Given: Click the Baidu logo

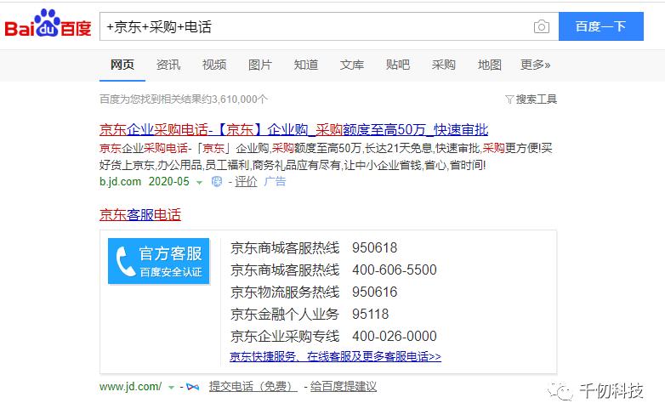Looking at the screenshot, I should click(x=48, y=23).
